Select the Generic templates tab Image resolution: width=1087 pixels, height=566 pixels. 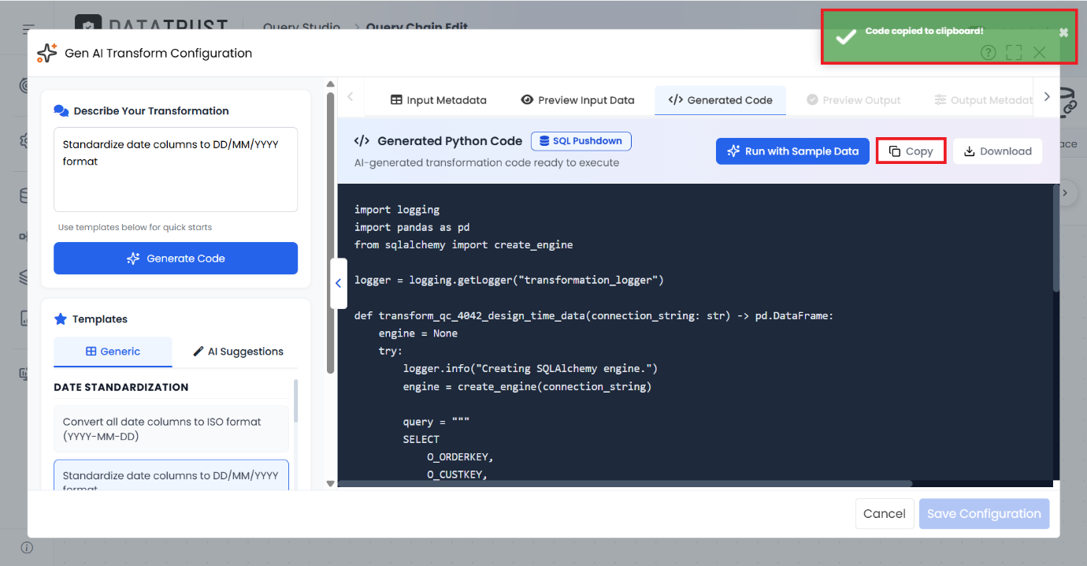(113, 352)
